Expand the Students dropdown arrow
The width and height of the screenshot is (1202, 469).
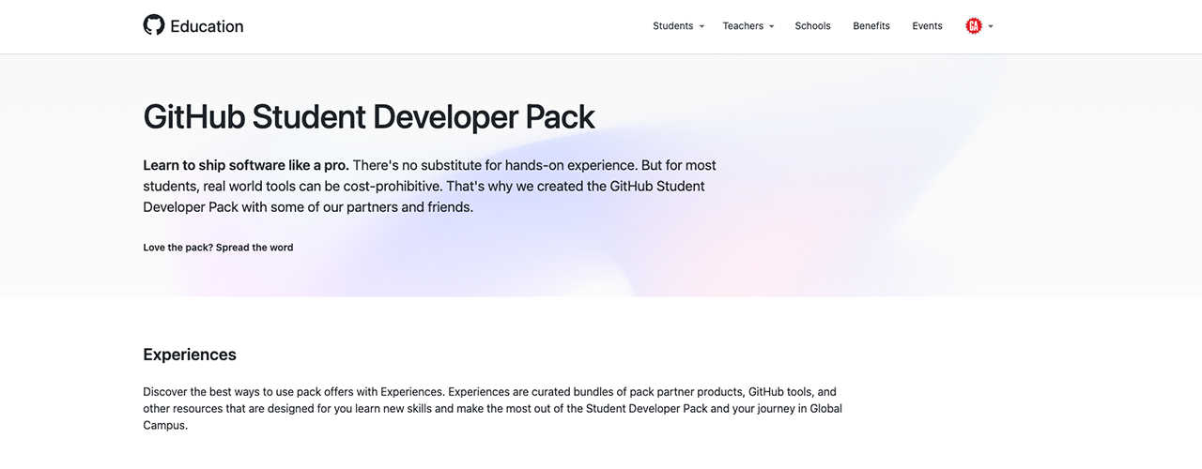701,27
